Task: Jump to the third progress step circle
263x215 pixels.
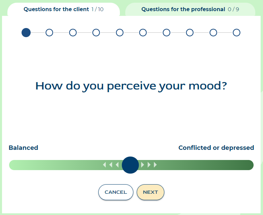Action: click(x=73, y=33)
